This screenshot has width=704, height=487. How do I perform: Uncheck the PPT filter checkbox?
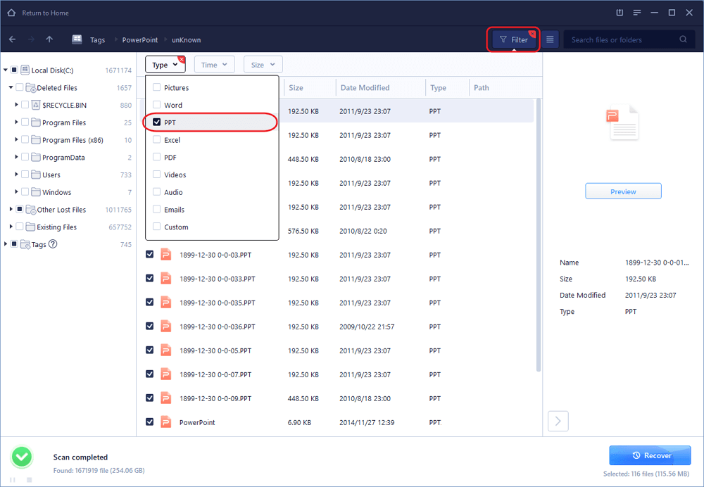pos(157,122)
